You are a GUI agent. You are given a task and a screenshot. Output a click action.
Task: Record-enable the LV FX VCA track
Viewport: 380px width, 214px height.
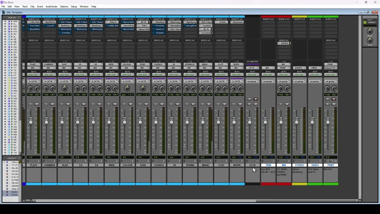[255, 99]
